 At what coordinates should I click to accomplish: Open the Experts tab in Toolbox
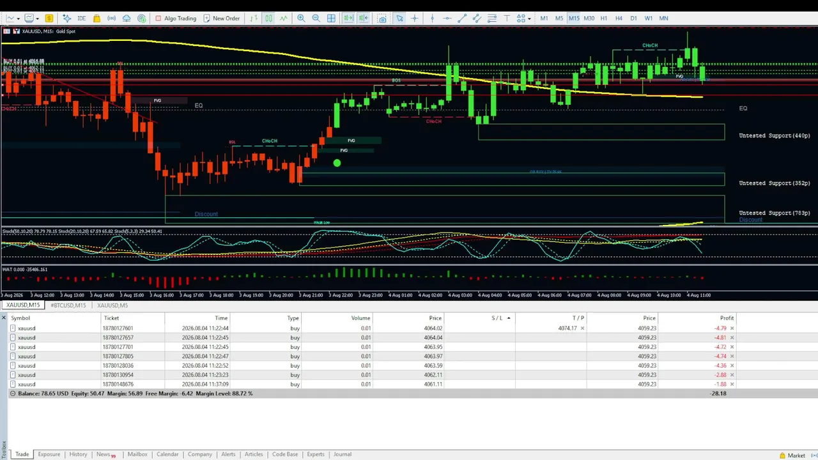(316, 454)
